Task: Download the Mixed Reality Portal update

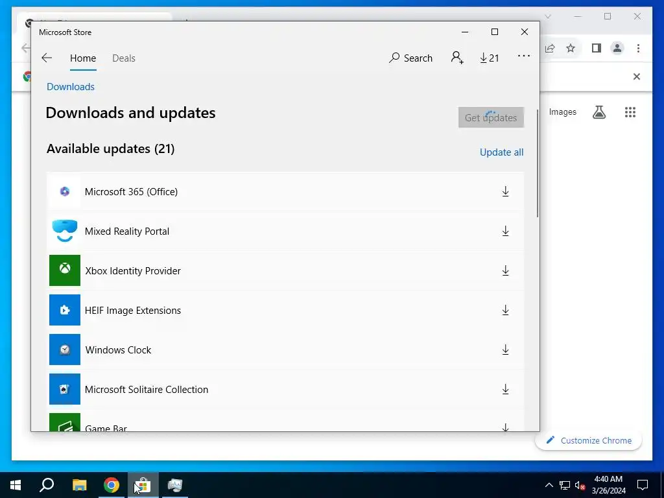Action: [x=505, y=231]
